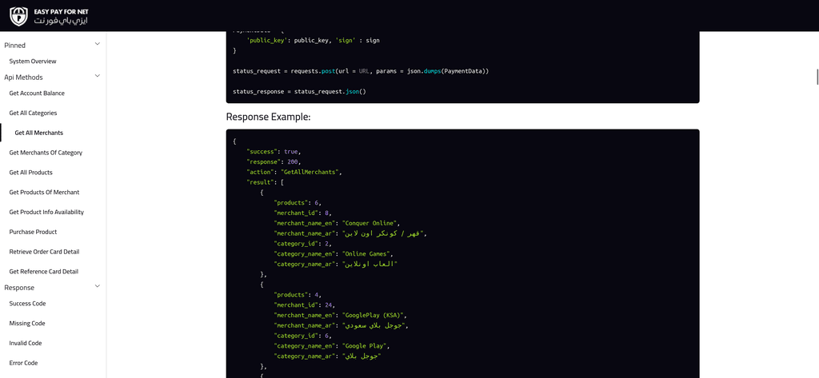This screenshot has height=378, width=819.
Task: Click the "category_id": 6 line
Action: pos(302,336)
